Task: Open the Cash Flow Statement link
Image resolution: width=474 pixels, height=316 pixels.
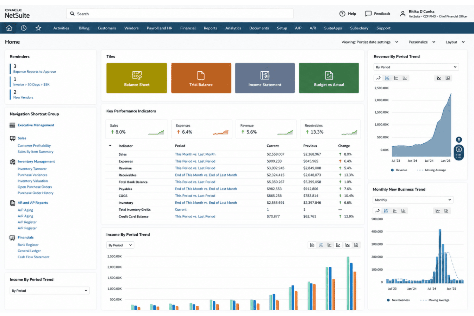Action: tap(34, 257)
